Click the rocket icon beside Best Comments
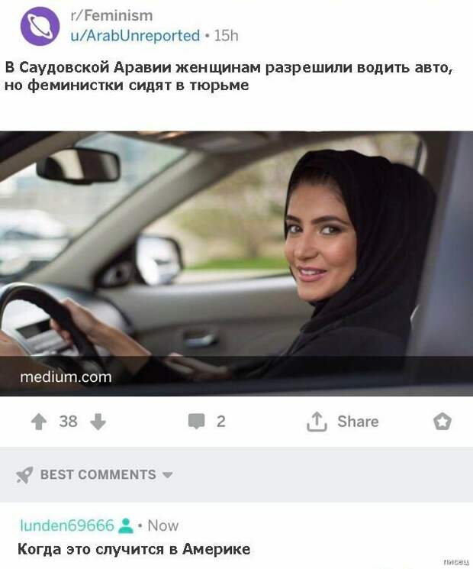Image resolution: width=473 pixels, height=569 pixels. [24, 474]
